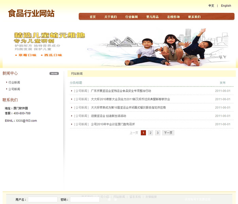Click arrow icon before sidebar 行业新闻

click(x=6, y=82)
